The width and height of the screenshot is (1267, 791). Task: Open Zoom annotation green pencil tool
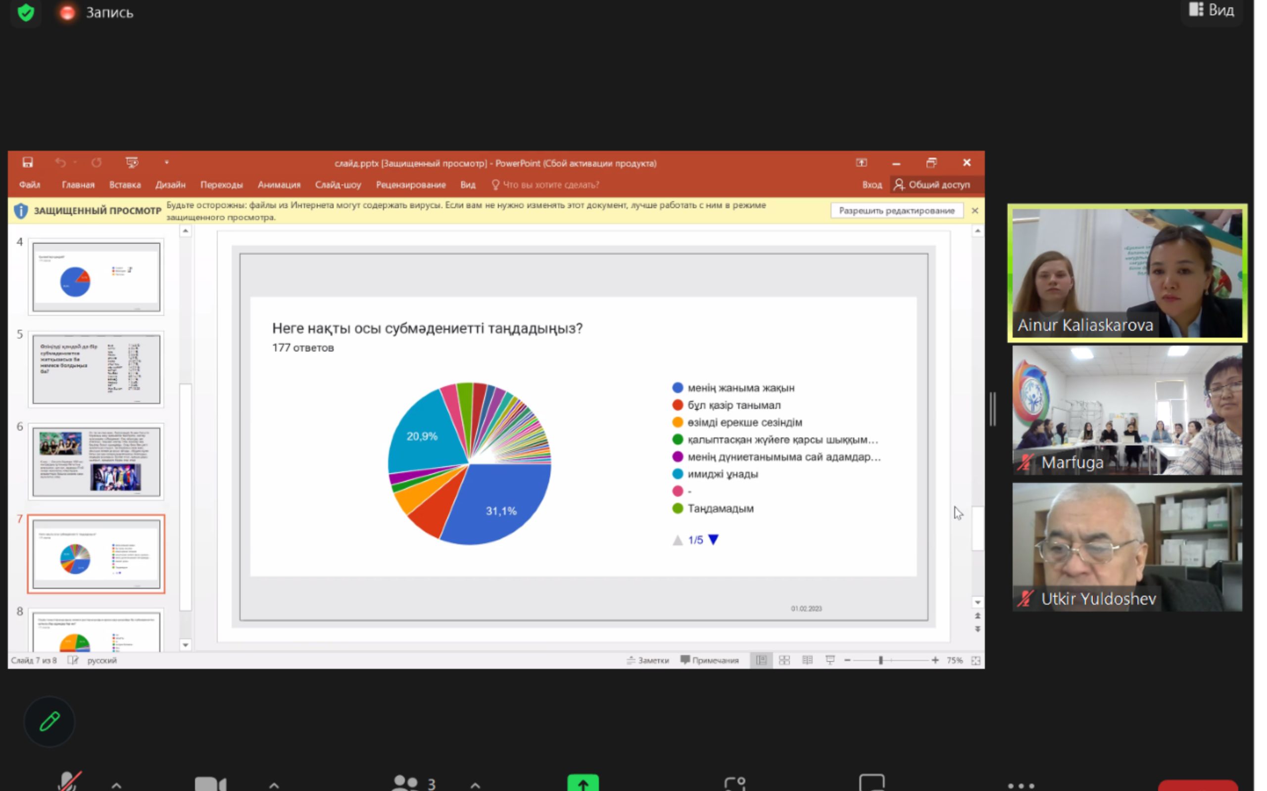49,721
